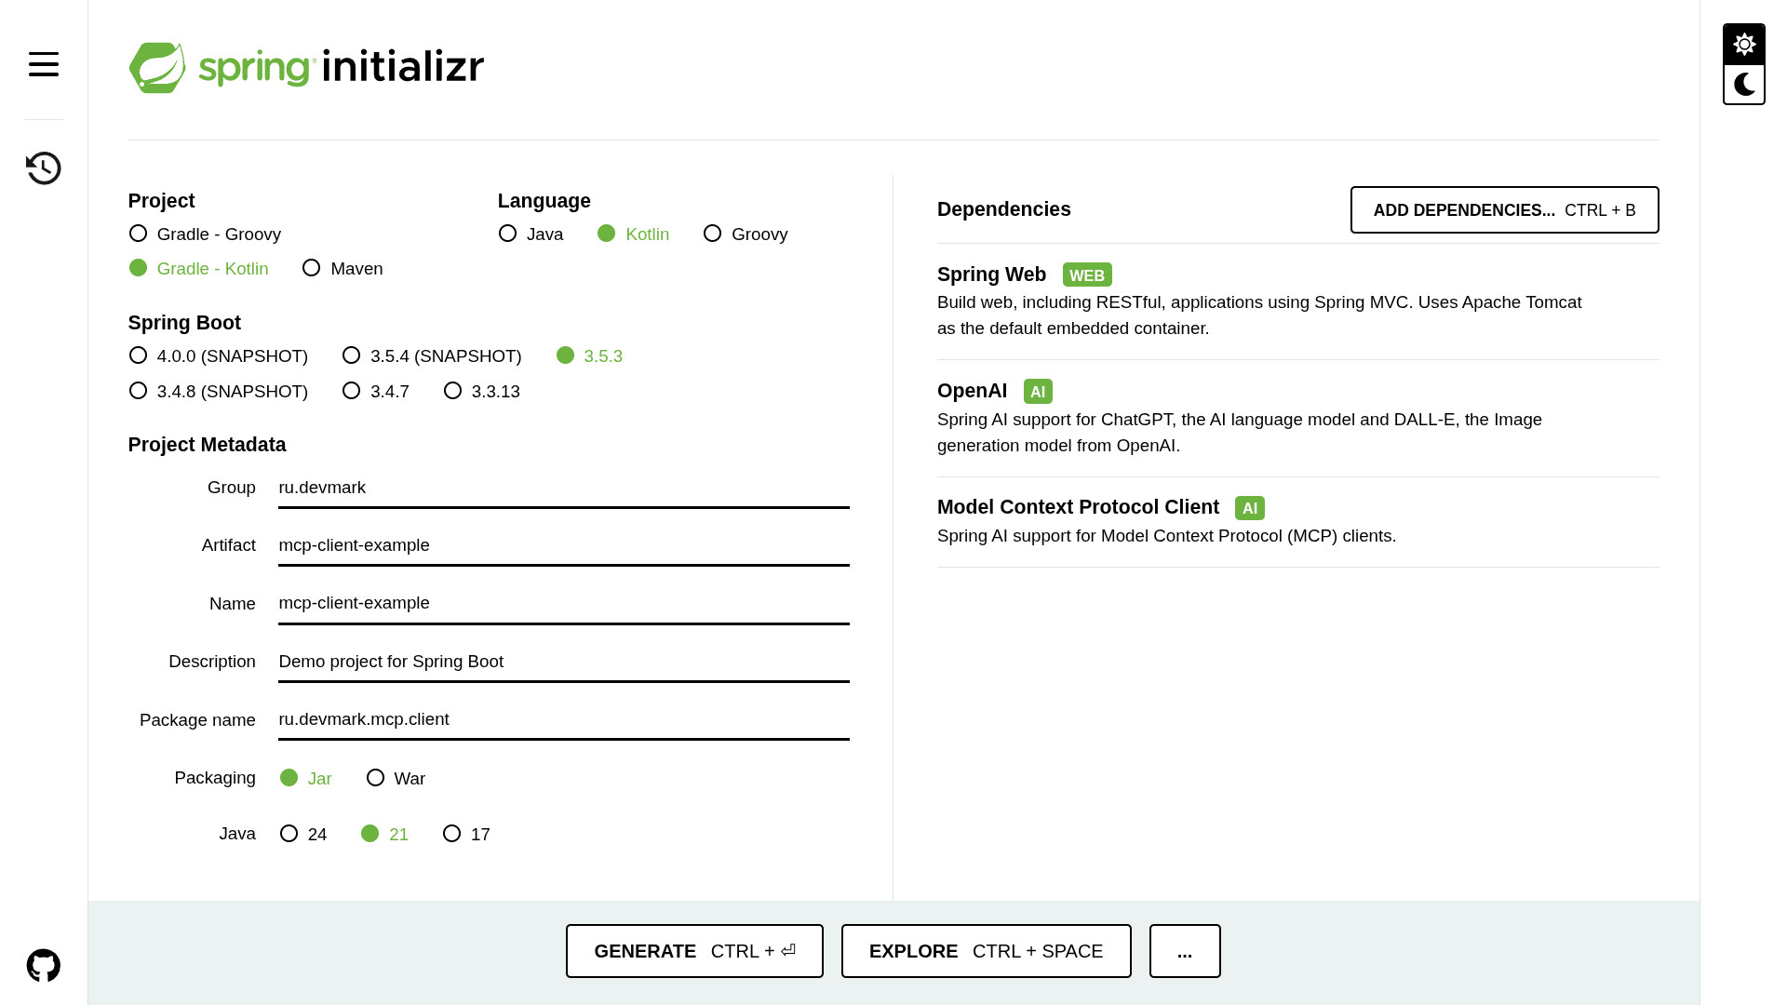Screen dimensions: 1787x1005
Task: Click AI badge beside Model Context Protocol
Action: pyautogui.click(x=1249, y=508)
